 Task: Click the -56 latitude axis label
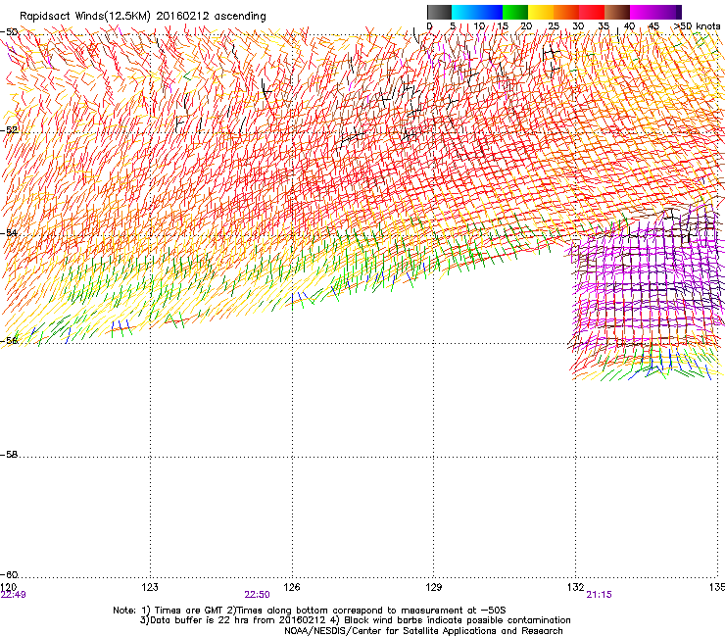tap(9, 340)
